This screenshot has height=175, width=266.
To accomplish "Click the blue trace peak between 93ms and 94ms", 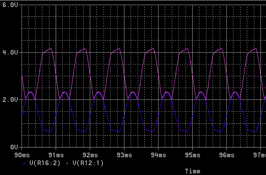I will tap(133, 92).
